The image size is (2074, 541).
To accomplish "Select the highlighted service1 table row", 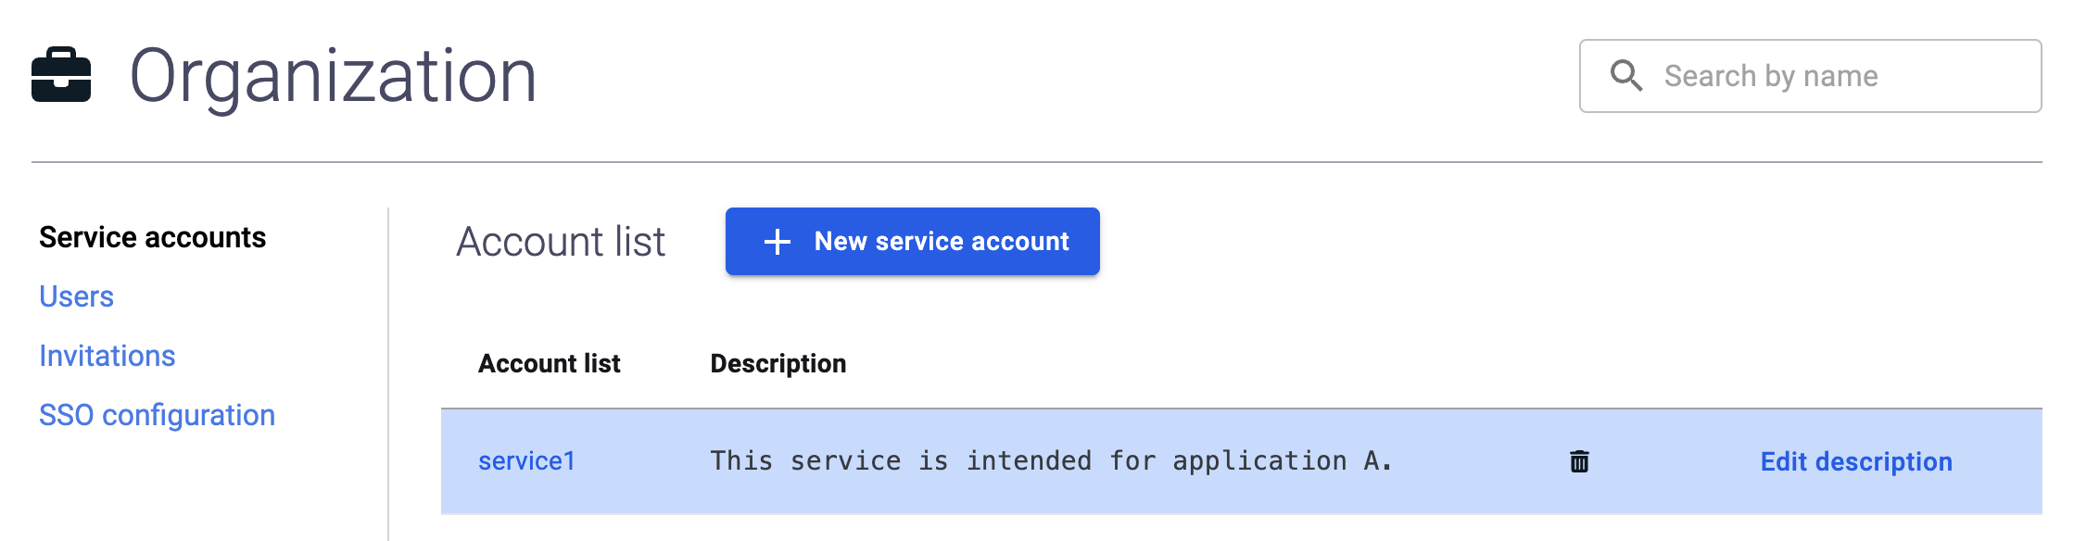I will (1241, 461).
